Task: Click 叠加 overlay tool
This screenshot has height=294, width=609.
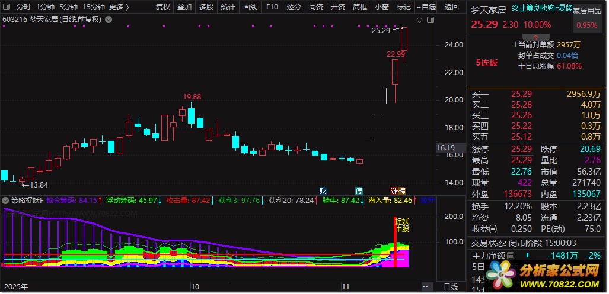Action: 184,7
